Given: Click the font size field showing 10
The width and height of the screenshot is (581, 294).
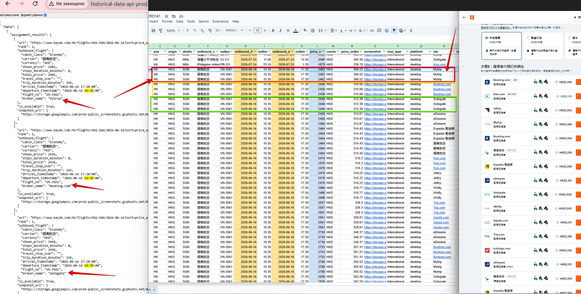Looking at the screenshot, I should [x=257, y=30].
